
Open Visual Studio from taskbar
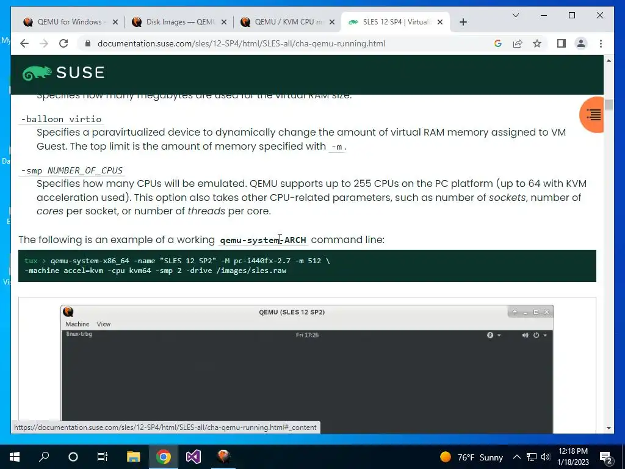pos(193,457)
